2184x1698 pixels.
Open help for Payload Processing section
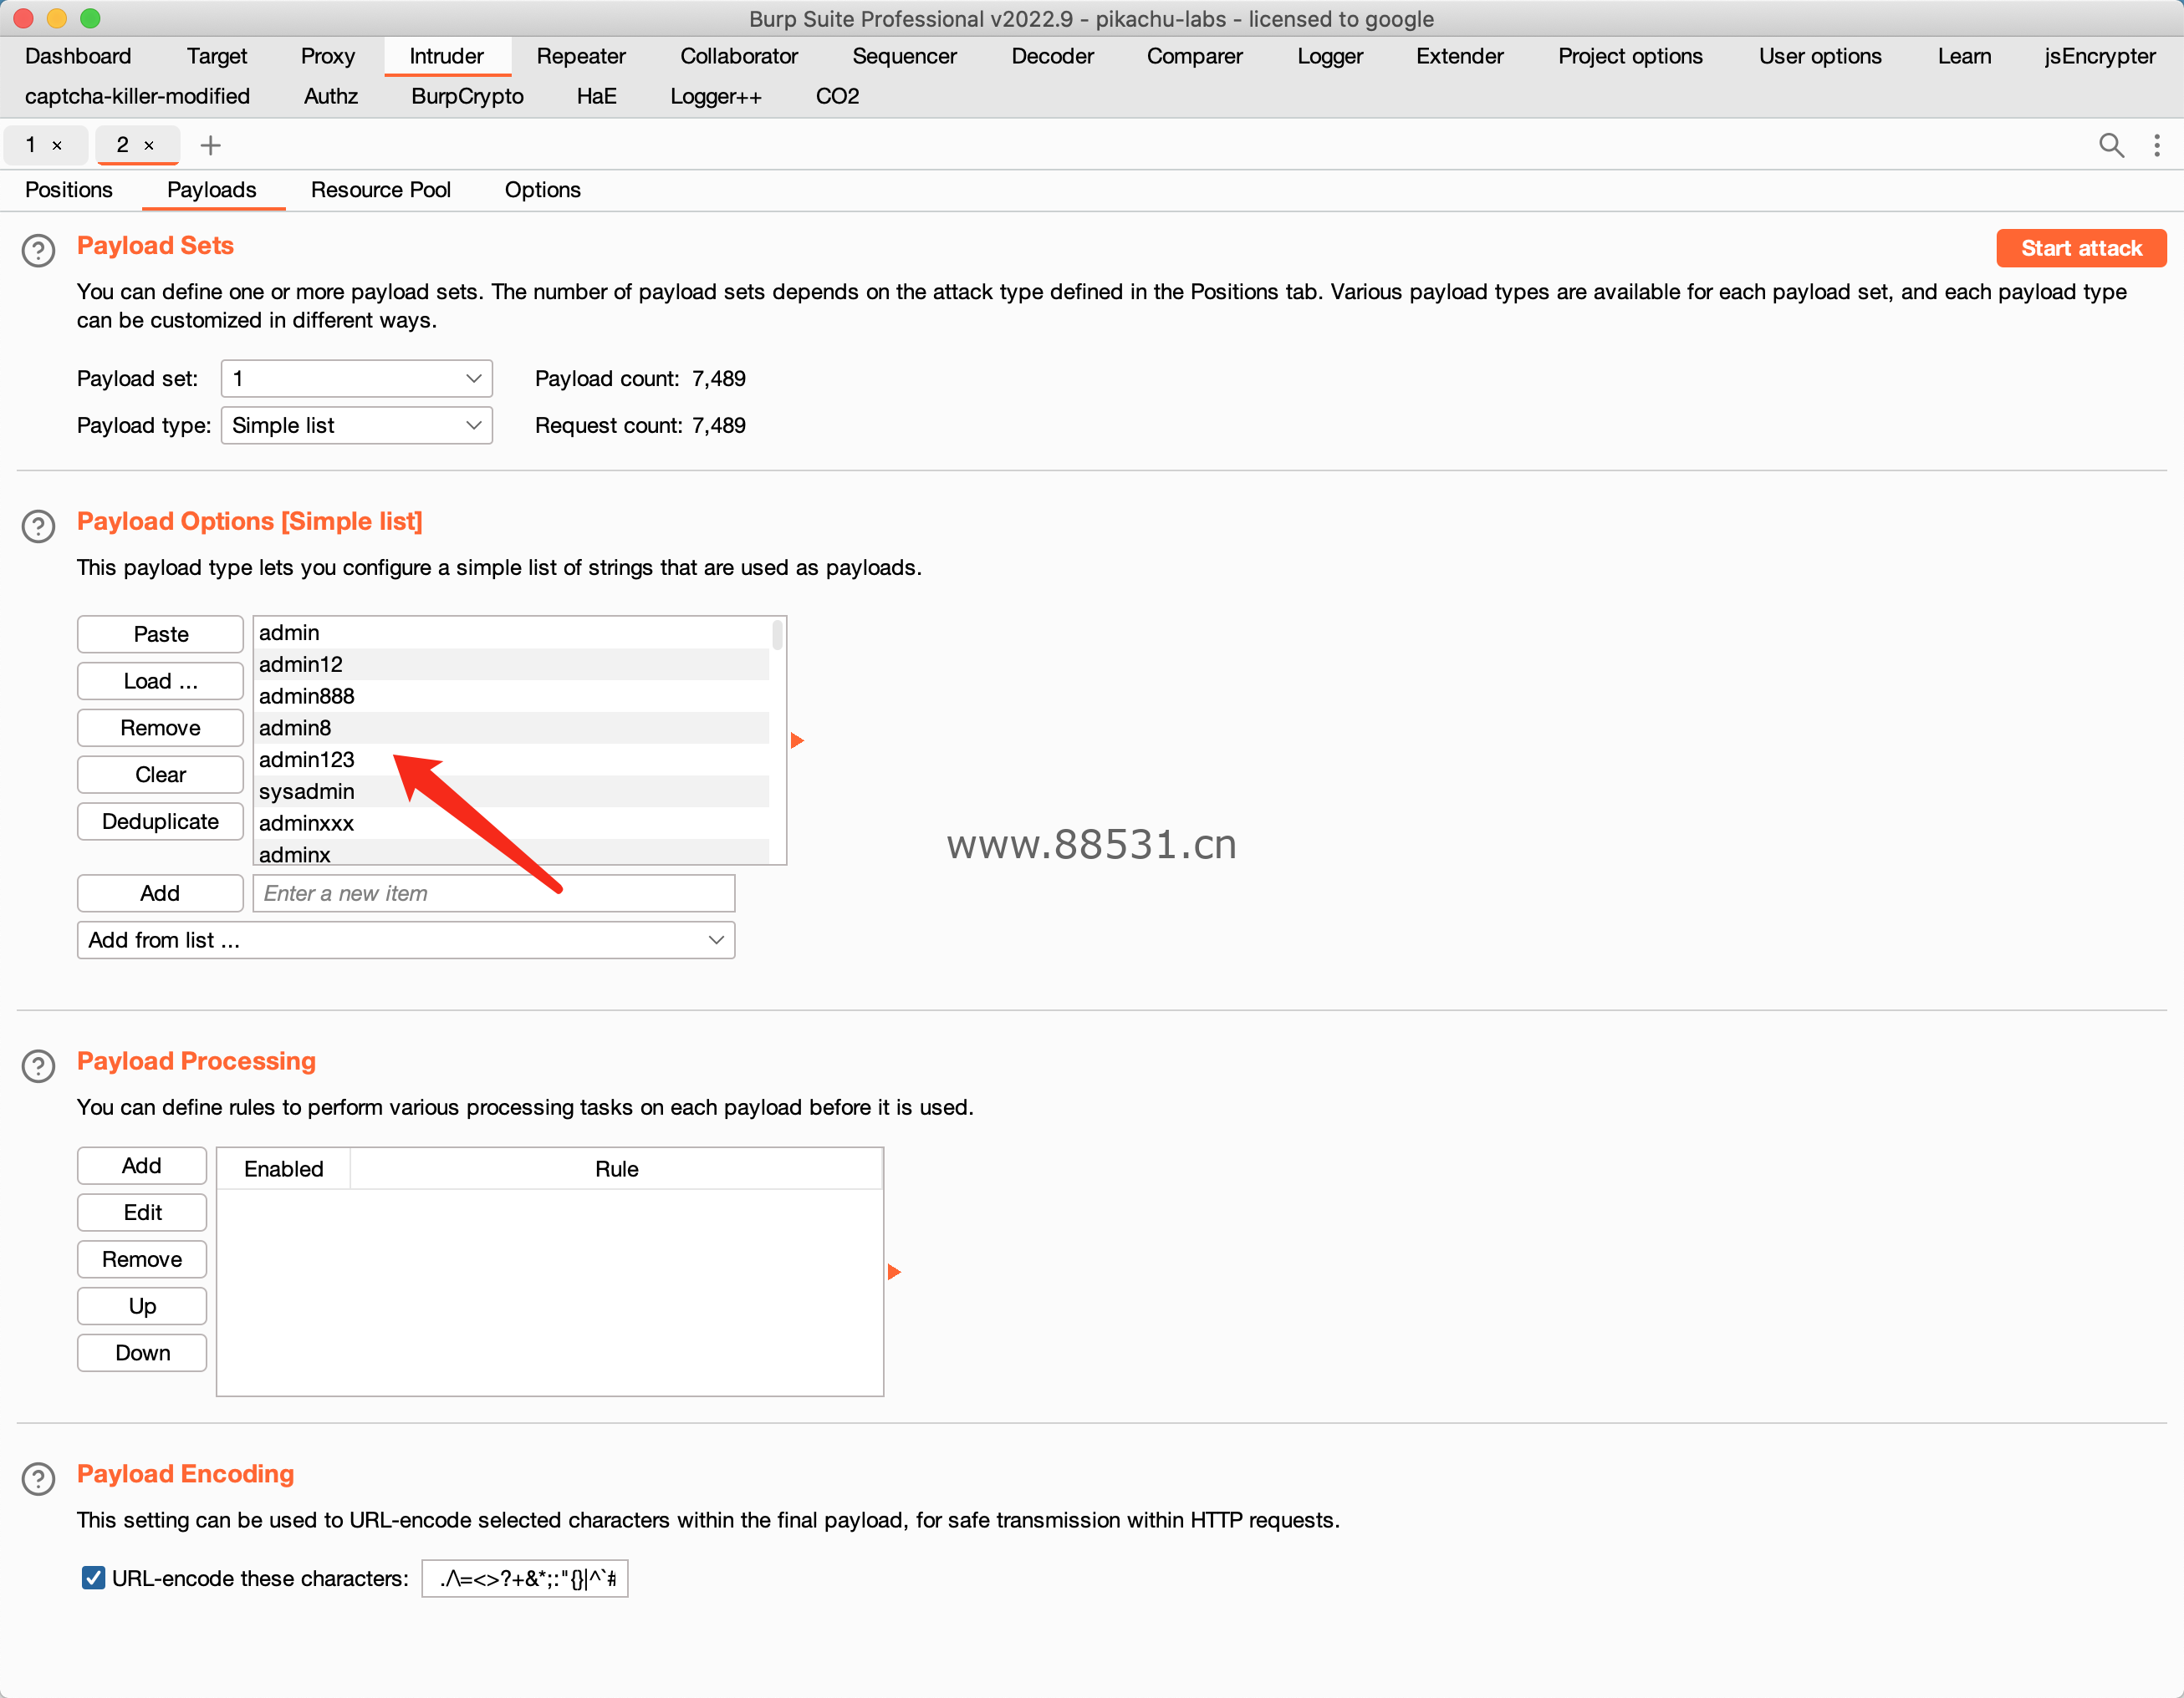pos(38,1066)
